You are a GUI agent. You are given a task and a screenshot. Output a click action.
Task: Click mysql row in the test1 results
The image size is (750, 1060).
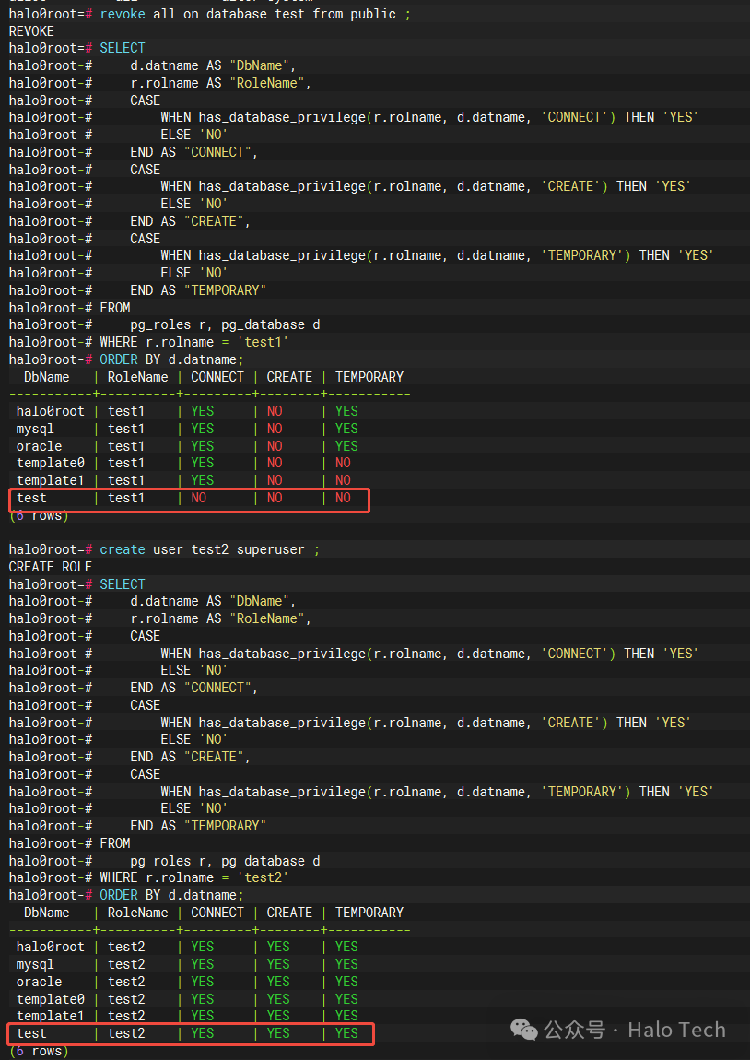(x=188, y=429)
